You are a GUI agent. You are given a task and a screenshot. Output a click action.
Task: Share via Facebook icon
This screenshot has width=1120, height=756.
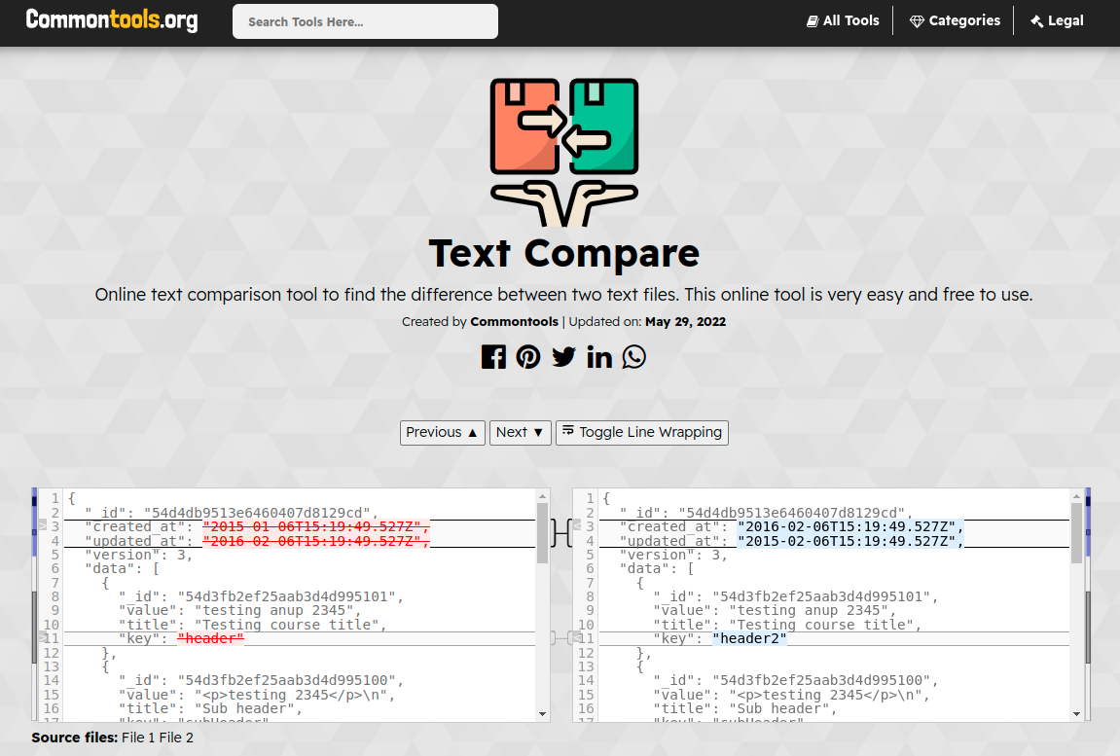[x=493, y=356]
